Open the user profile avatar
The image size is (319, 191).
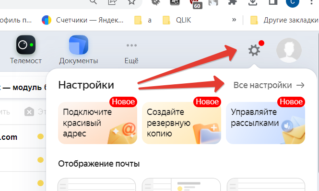pyautogui.click(x=289, y=50)
